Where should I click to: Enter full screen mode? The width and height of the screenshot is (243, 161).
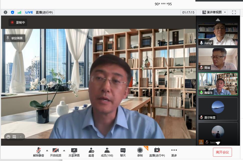(x=234, y=12)
